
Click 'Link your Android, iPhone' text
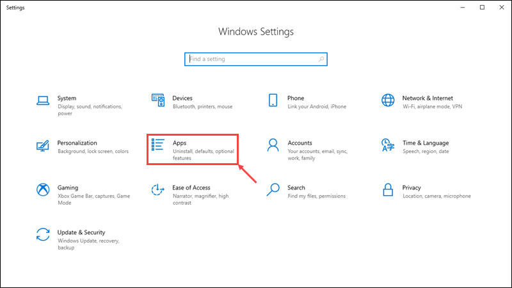pos(317,107)
